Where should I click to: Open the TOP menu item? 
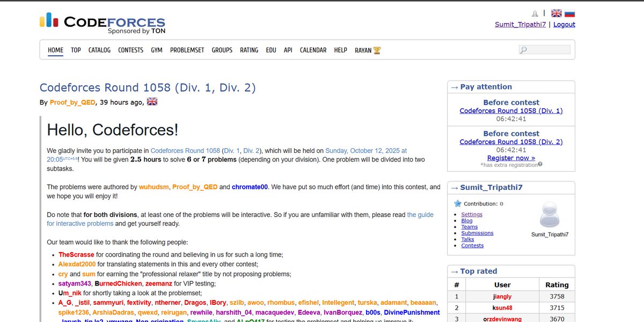click(x=76, y=50)
